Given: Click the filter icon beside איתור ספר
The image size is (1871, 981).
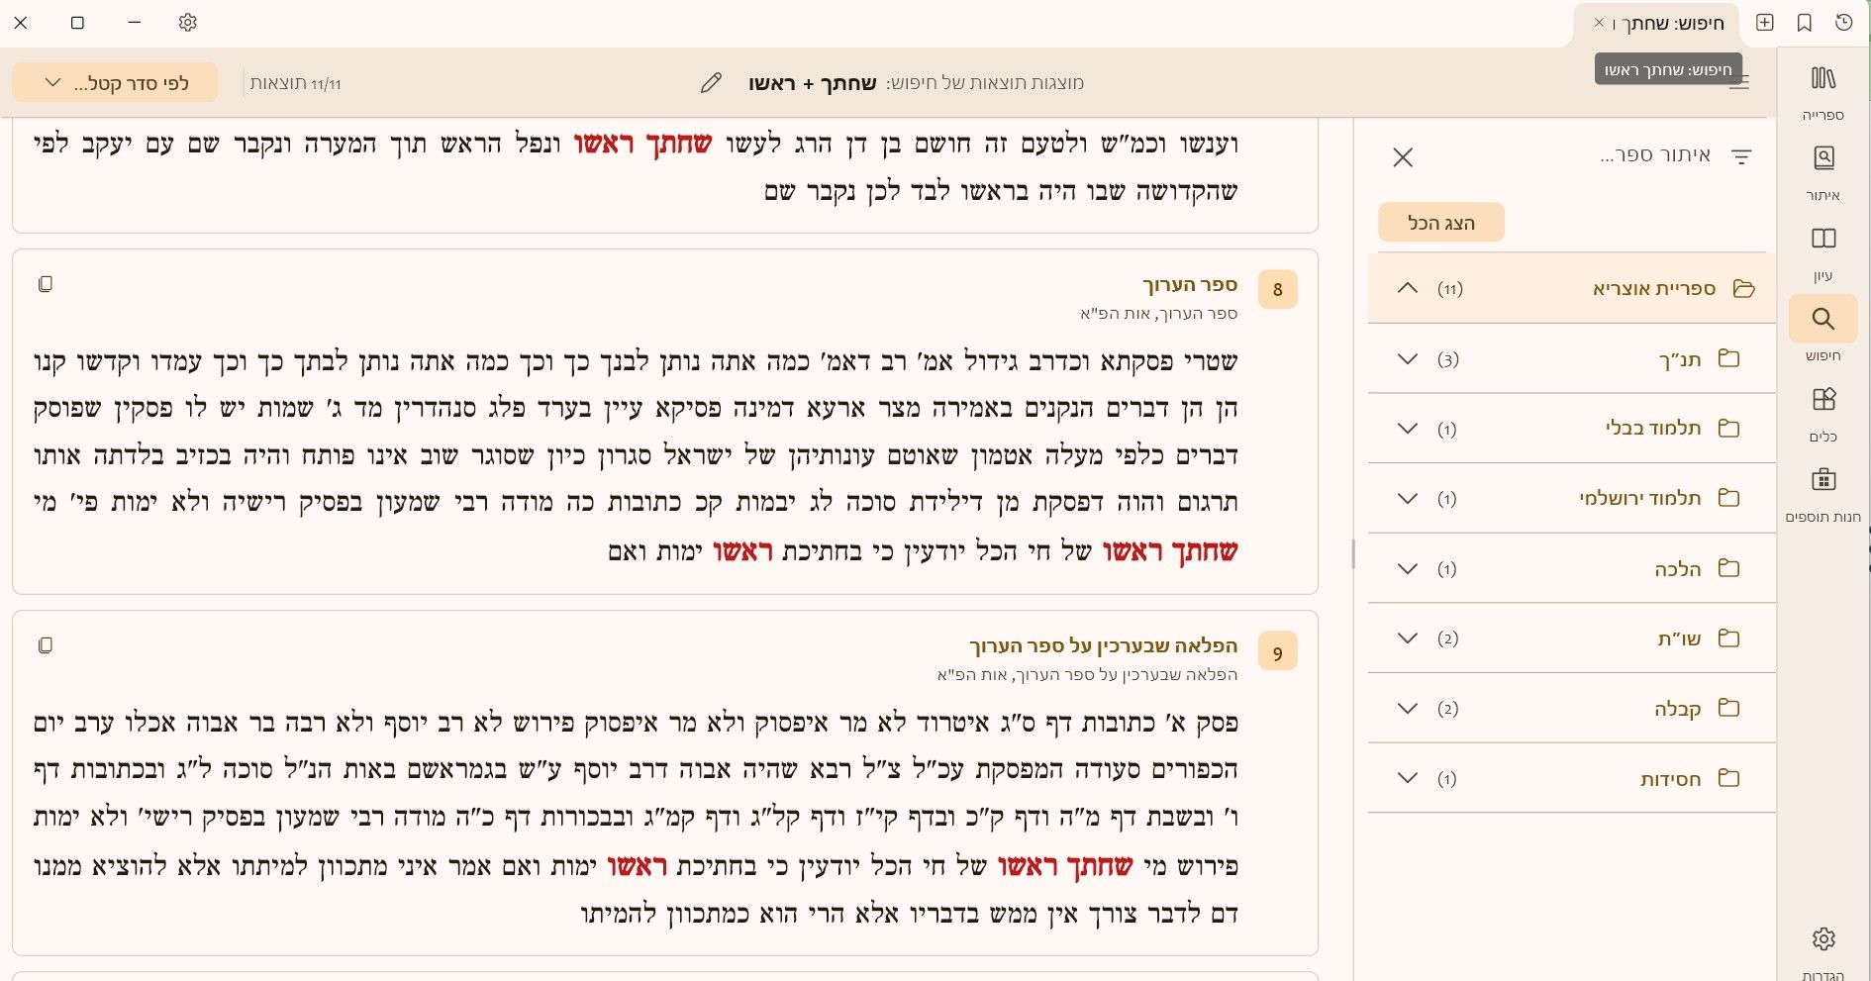Looking at the screenshot, I should click(x=1741, y=156).
